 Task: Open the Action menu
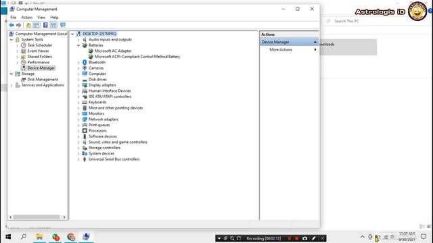[x=27, y=18]
